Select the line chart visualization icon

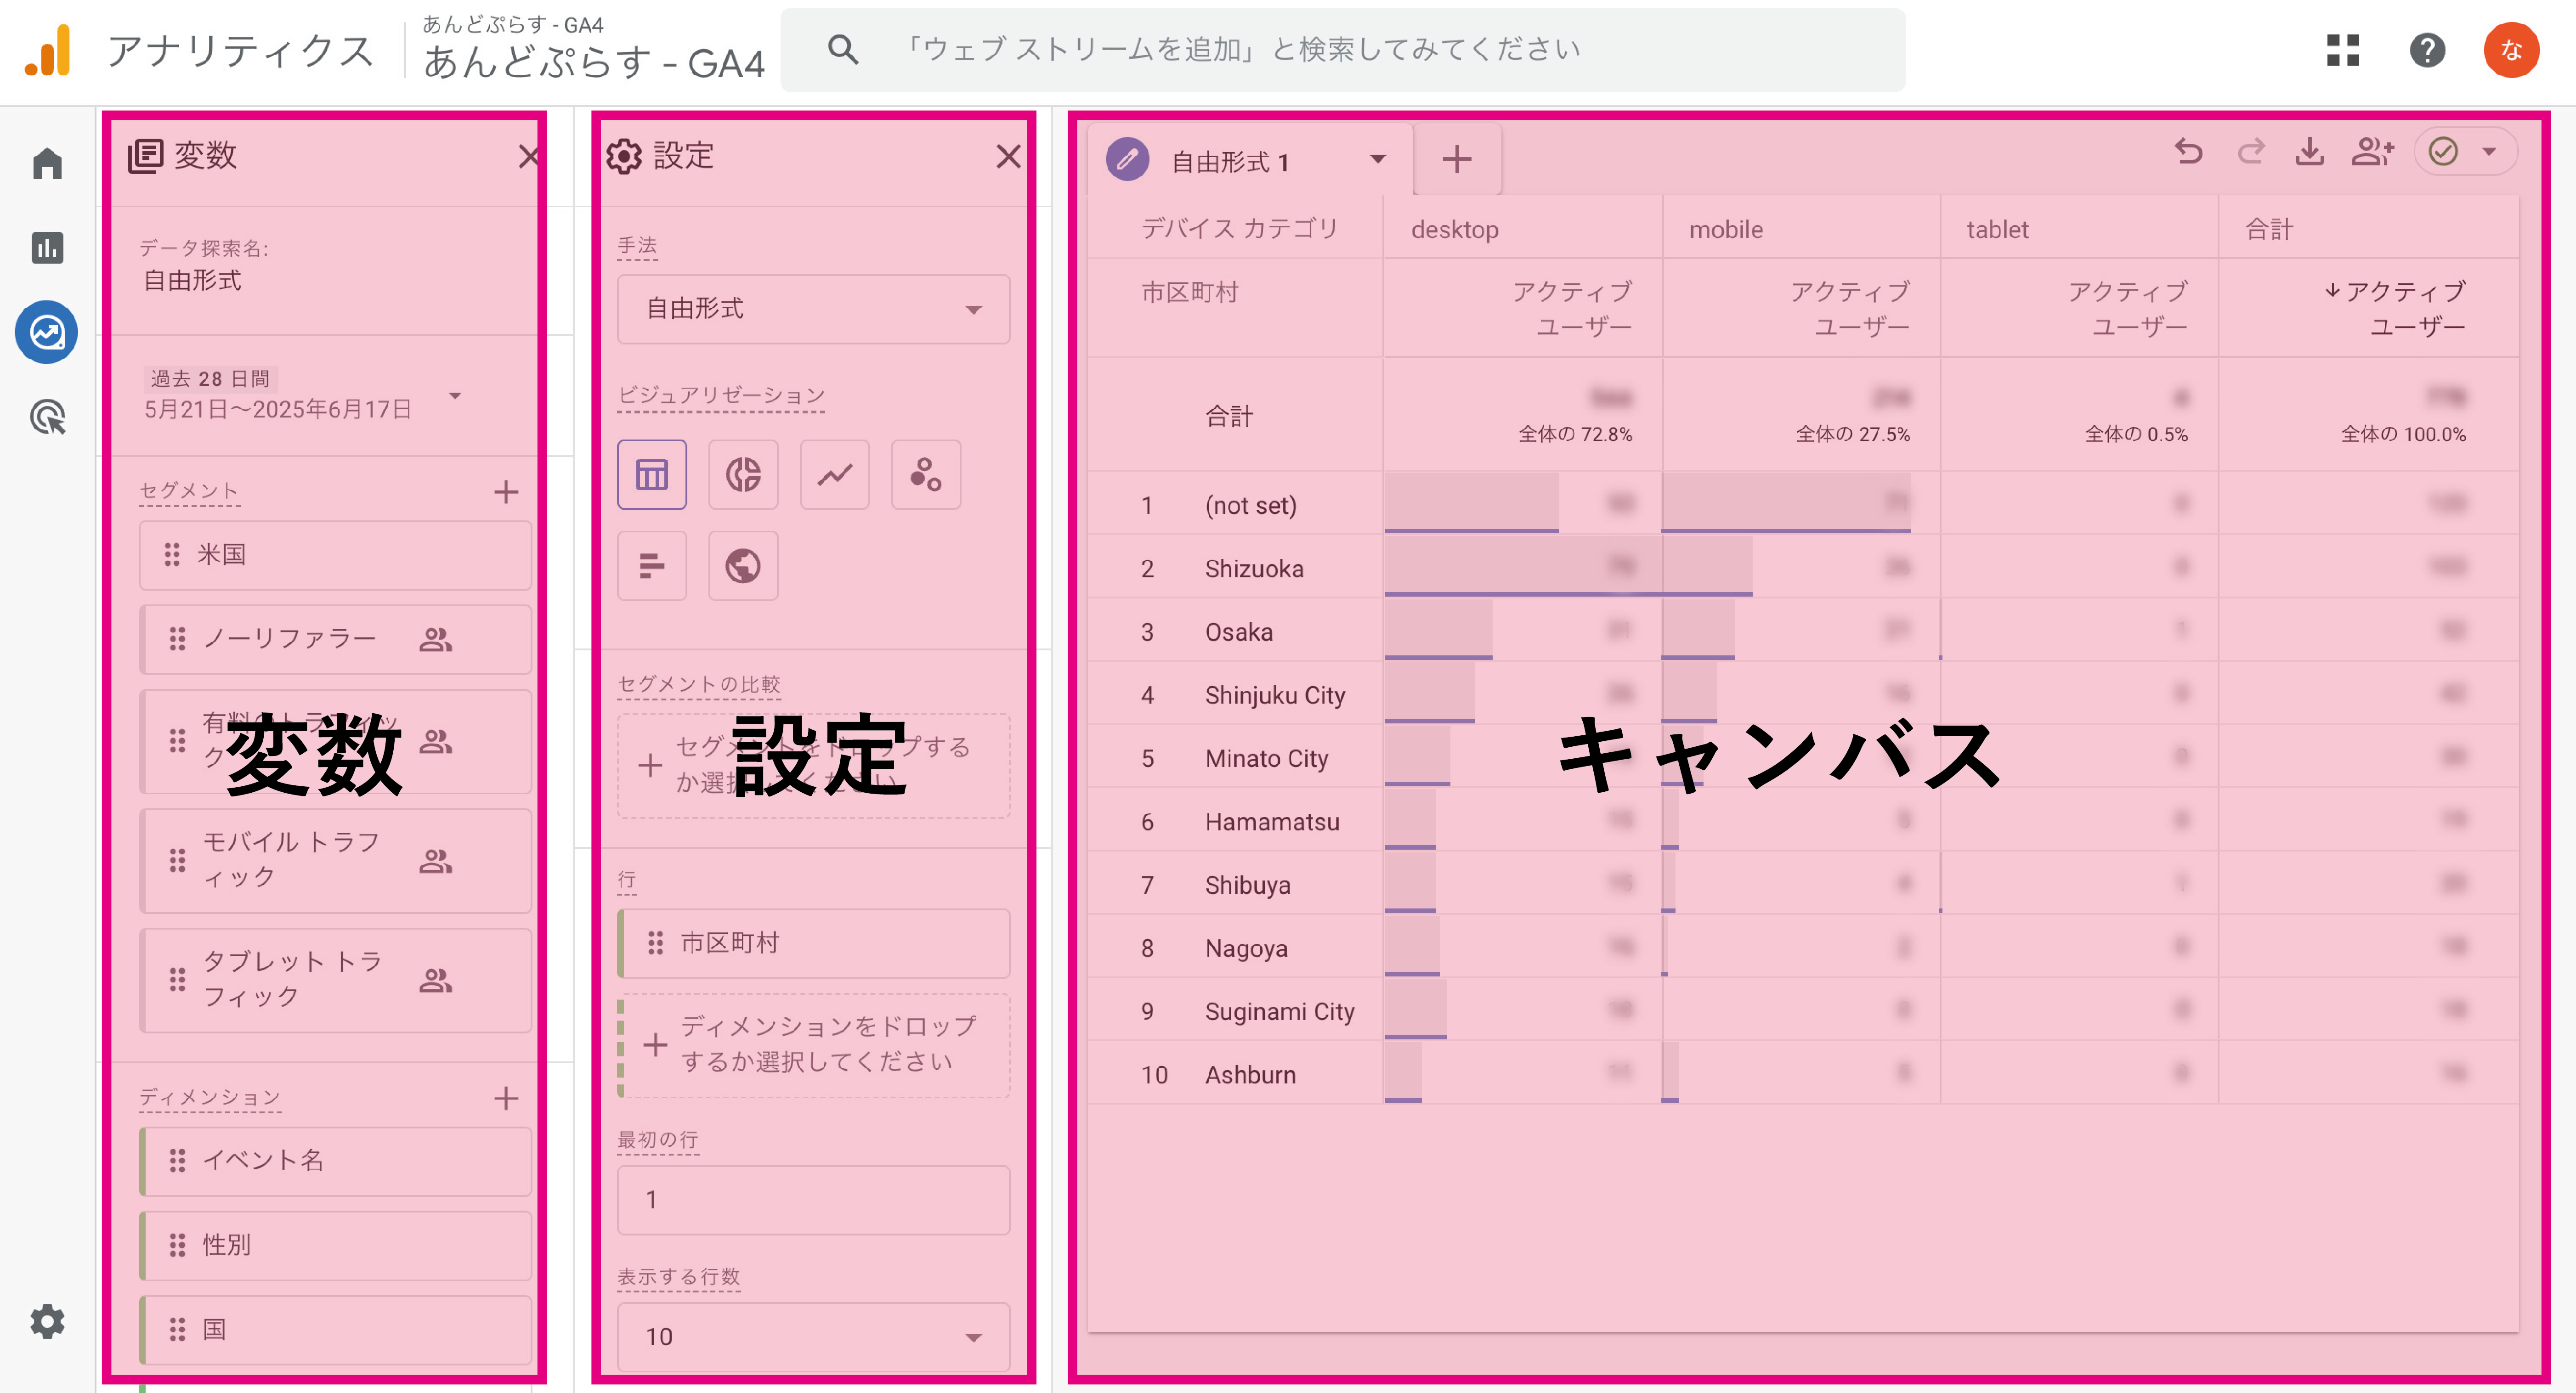(835, 474)
